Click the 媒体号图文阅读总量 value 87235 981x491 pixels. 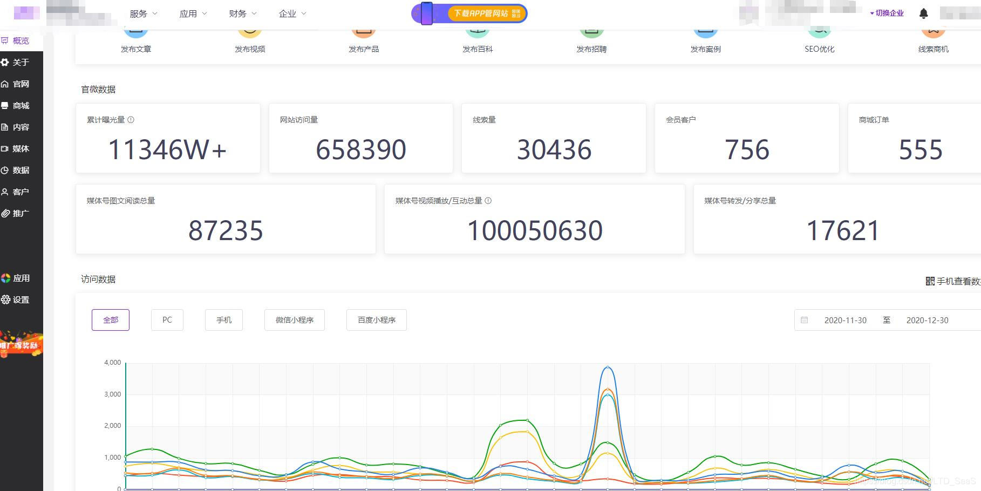click(x=226, y=230)
